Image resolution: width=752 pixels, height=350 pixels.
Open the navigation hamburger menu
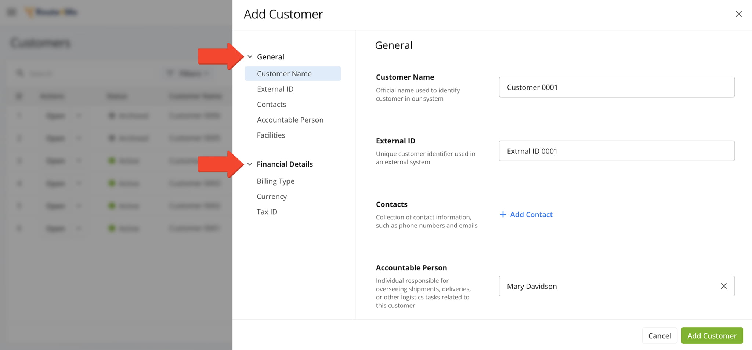pos(11,11)
